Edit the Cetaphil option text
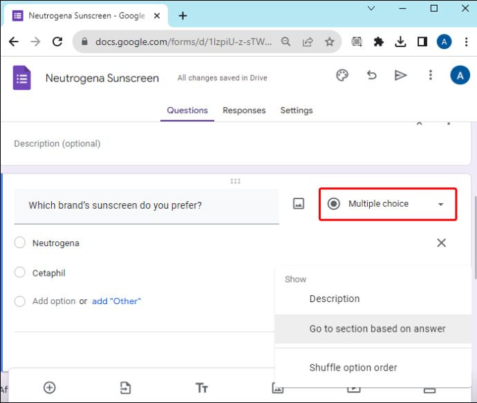 48,273
